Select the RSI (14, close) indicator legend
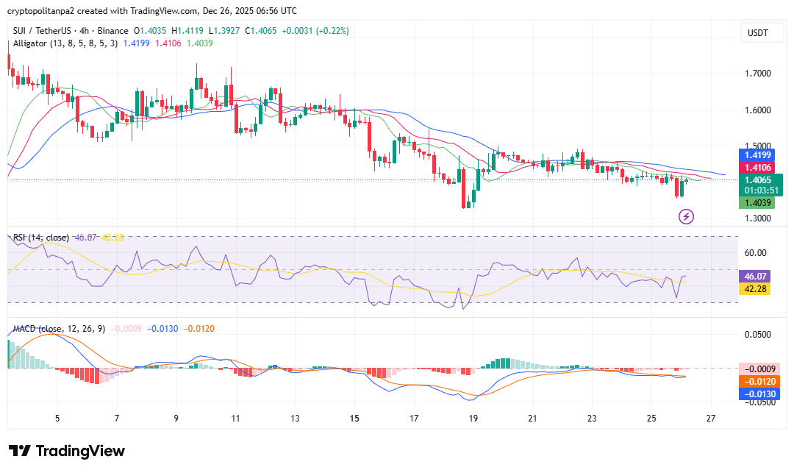Viewport: 794px width, 473px height. [41, 238]
